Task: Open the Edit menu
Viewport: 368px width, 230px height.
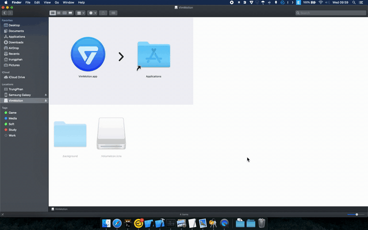Action: click(37, 2)
